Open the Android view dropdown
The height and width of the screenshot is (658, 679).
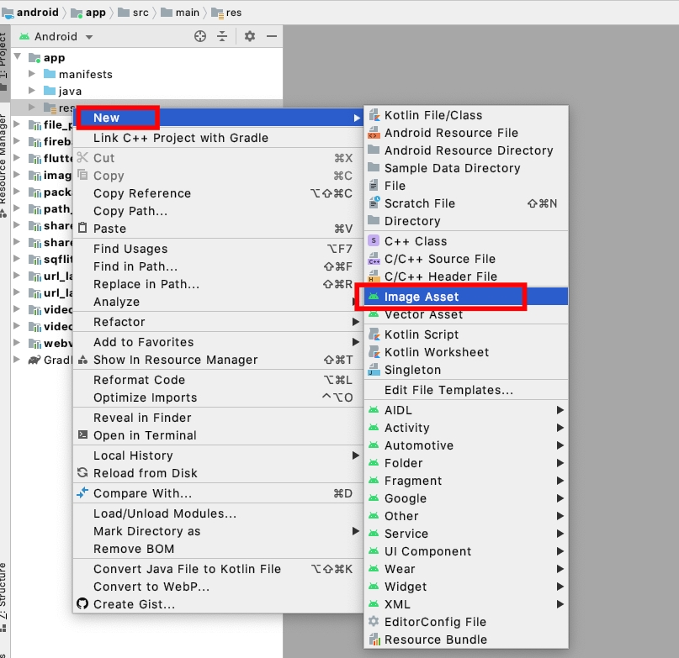coord(89,37)
